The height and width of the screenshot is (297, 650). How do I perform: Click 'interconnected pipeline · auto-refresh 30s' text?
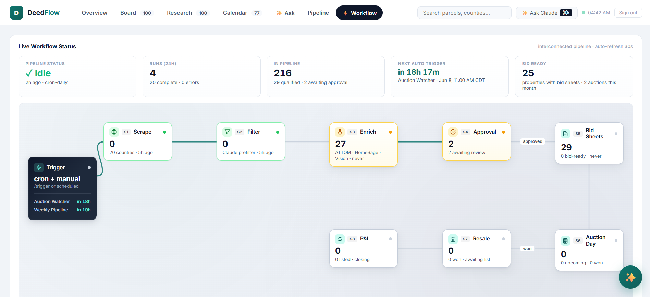(585, 46)
